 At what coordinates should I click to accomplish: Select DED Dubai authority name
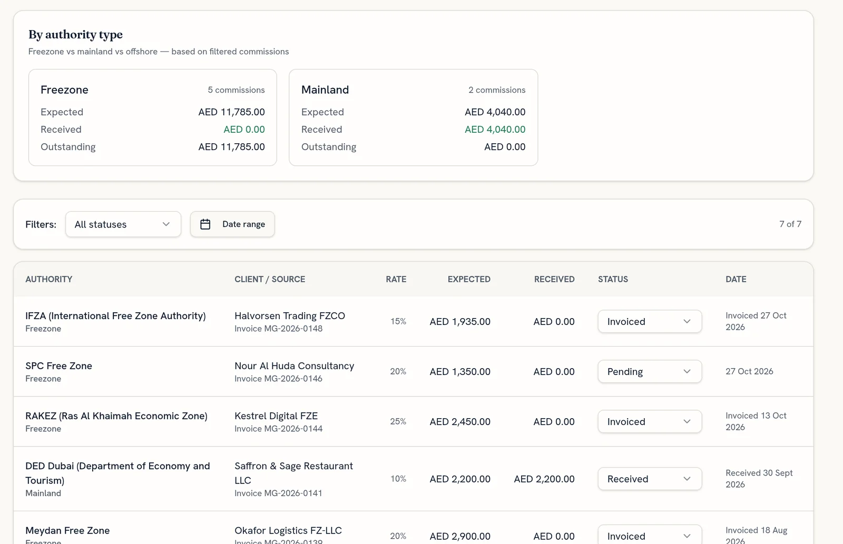pos(117,473)
